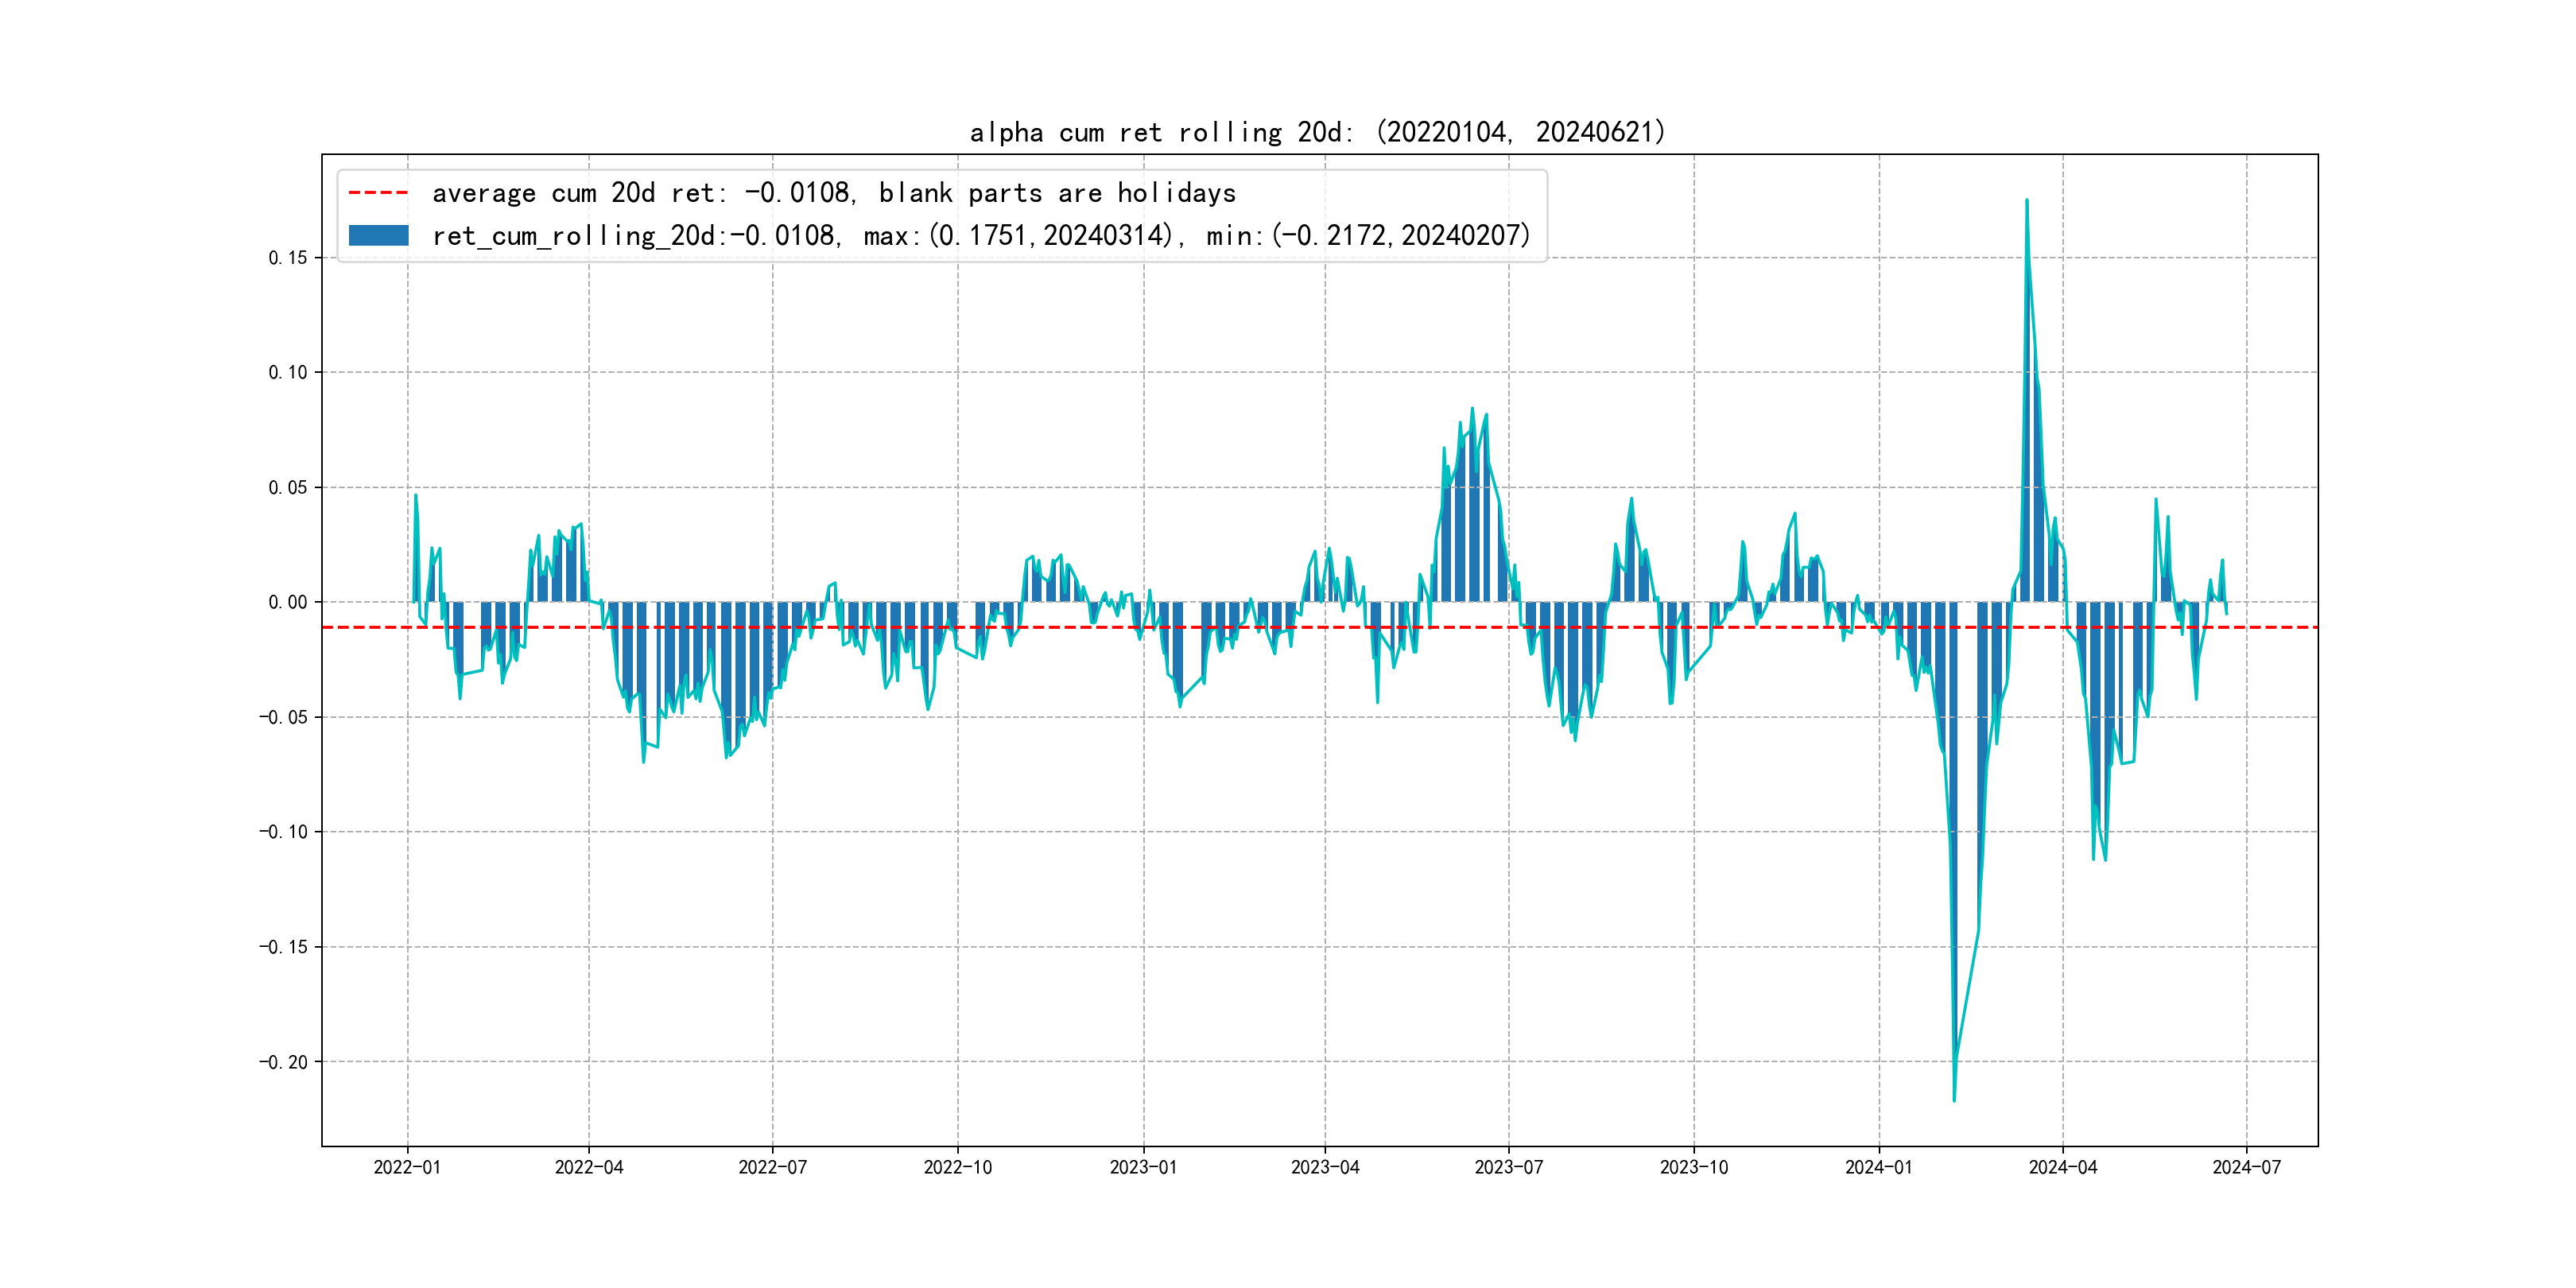Click the red dashed legend line sample
Screen dimensions: 2576x1288
[378, 193]
